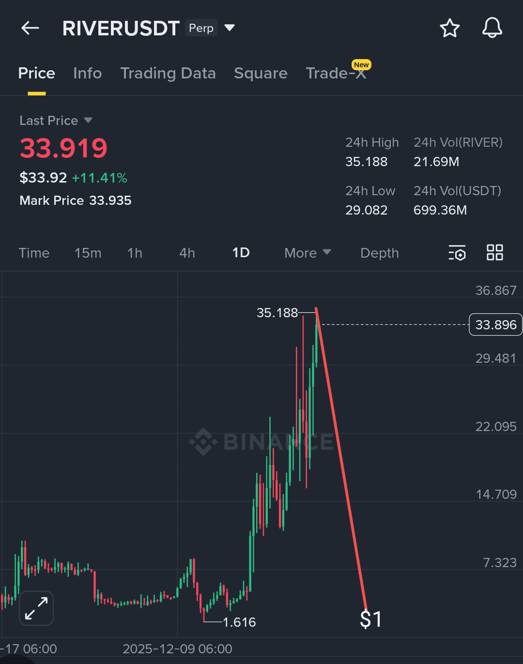Switch chart to 4h interval
Viewport: 523px width, 664px height.
[187, 253]
